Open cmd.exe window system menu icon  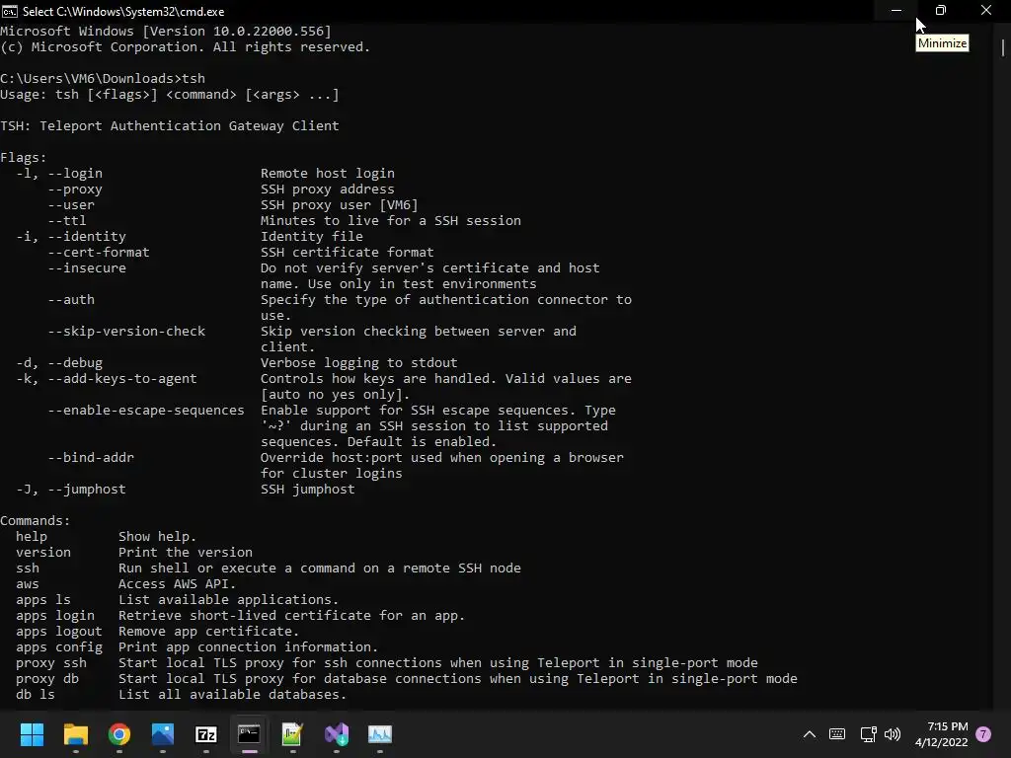pyautogui.click(x=10, y=11)
